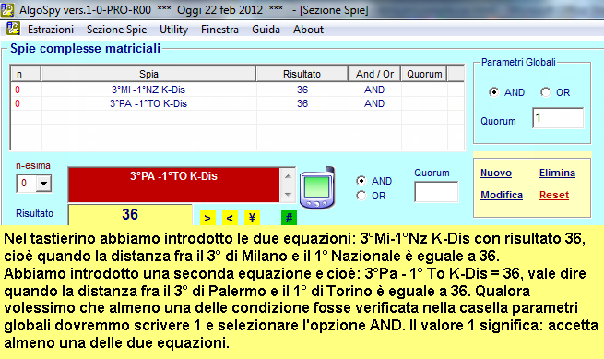Click AND cell in the 3°PA row
Viewport: 604px width, 359px height.
[374, 103]
